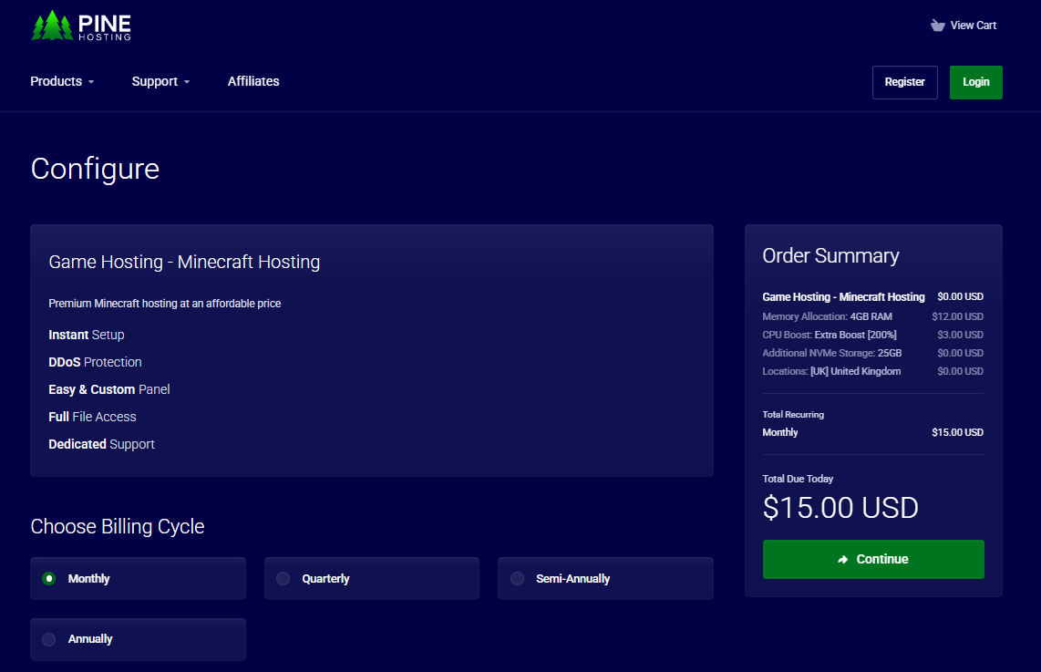Viewport: 1041px width, 672px height.
Task: Click the Easy & Custom Panel text
Action: pyautogui.click(x=108, y=389)
